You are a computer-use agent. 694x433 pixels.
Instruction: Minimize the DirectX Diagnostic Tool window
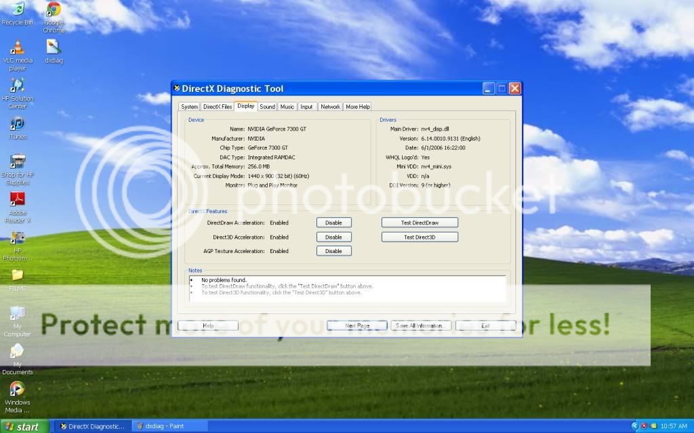click(488, 89)
